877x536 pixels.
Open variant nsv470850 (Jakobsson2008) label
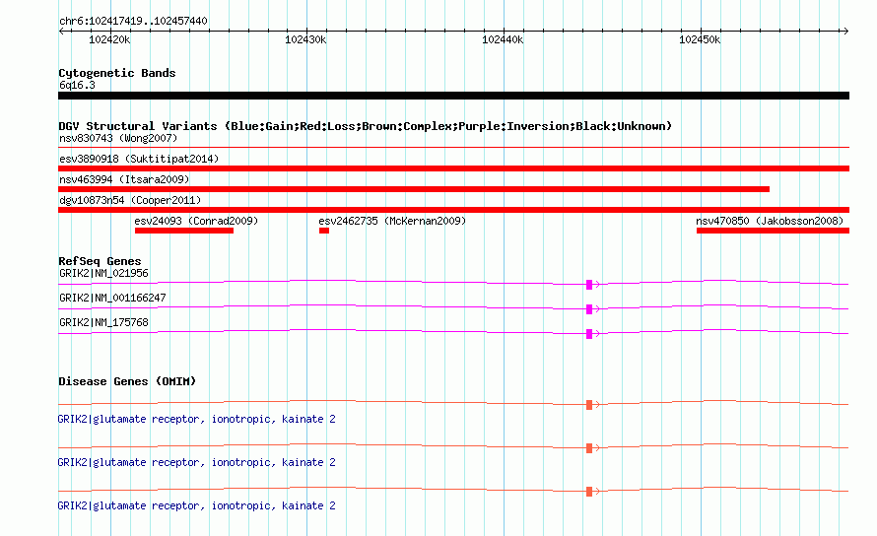[x=770, y=221]
